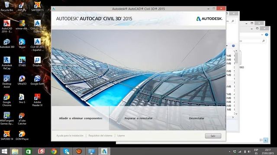277x155 pixels.
Task: Select the SAP2000 14 desktop icon
Action: click(7, 135)
